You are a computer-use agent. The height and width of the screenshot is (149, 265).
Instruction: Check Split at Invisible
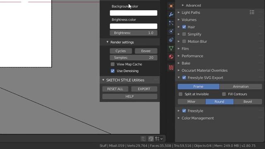pos(181,94)
